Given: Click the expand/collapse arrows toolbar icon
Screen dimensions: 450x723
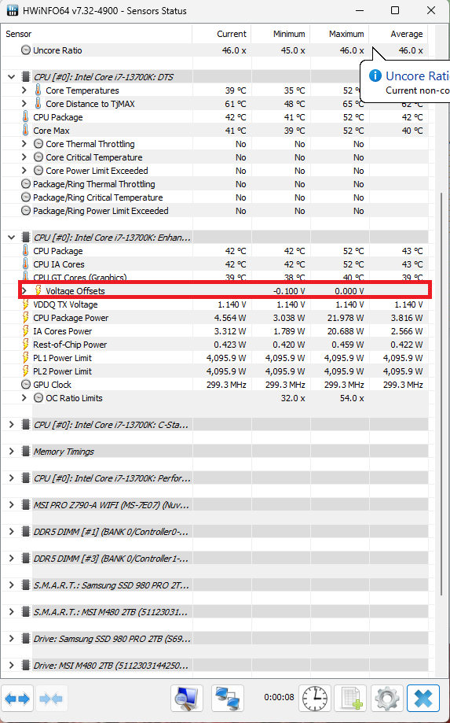Looking at the screenshot, I should 18,699.
